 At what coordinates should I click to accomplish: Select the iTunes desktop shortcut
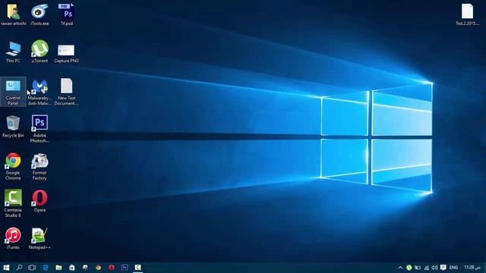(x=13, y=238)
